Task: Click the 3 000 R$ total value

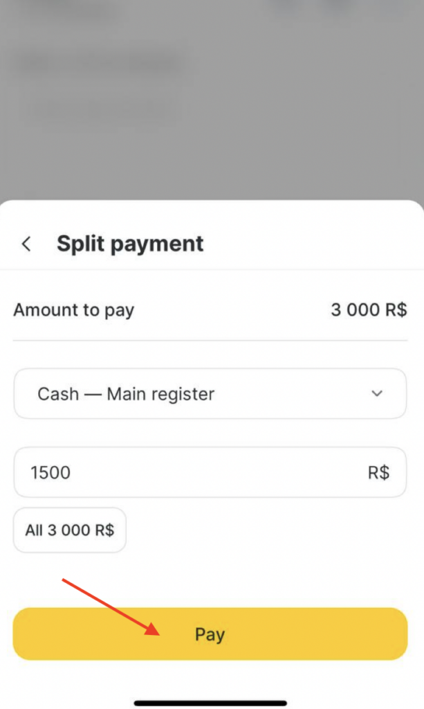Action: point(368,310)
